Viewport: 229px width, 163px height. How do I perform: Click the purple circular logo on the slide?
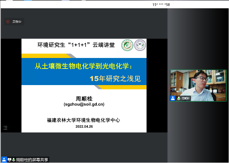pos(140,46)
